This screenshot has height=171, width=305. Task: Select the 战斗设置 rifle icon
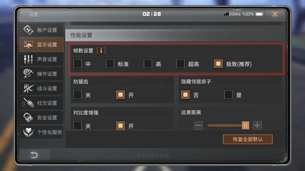tap(29, 88)
